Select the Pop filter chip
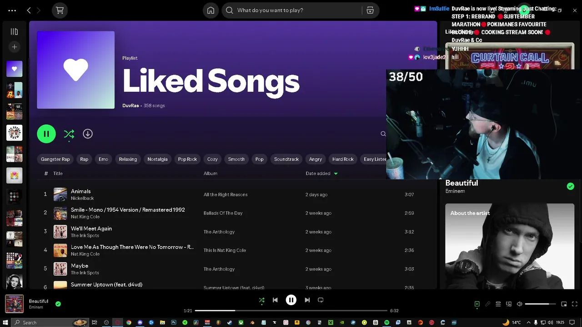The image size is (582, 327). [259, 159]
